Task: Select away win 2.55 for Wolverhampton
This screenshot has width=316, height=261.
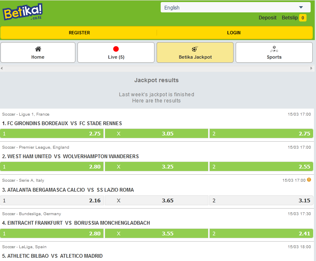Action: (261, 167)
